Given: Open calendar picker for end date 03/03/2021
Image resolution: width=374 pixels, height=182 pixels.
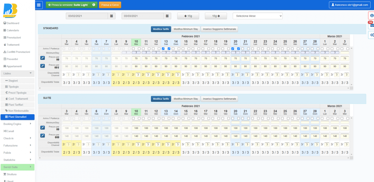Looking at the screenshot, I should click(167, 16).
